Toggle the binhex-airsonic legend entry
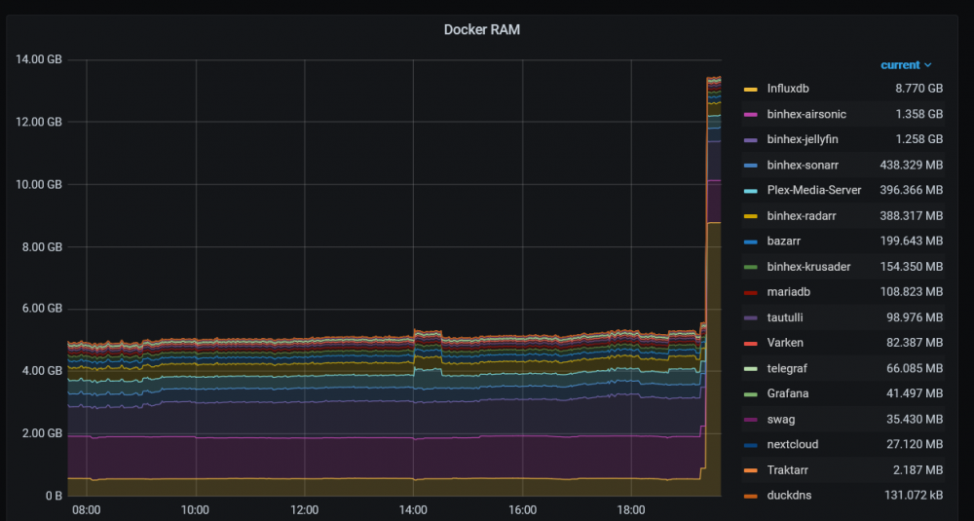The width and height of the screenshot is (974, 521). [806, 114]
